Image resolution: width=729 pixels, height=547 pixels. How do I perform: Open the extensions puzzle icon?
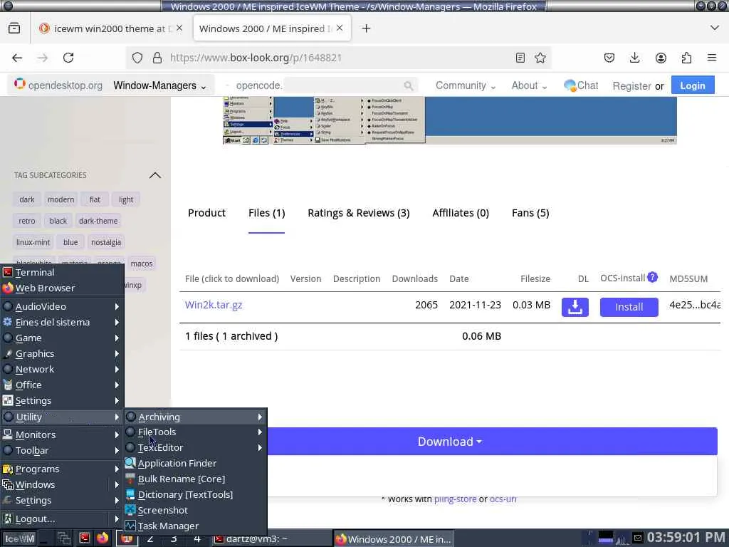tap(686, 58)
